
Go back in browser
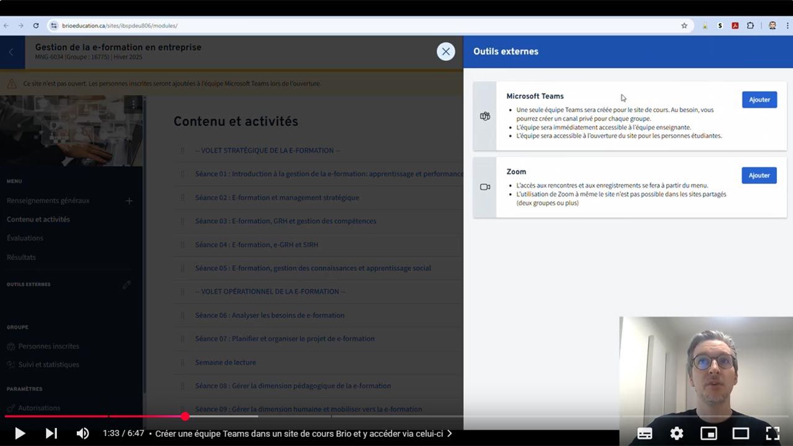(6, 25)
